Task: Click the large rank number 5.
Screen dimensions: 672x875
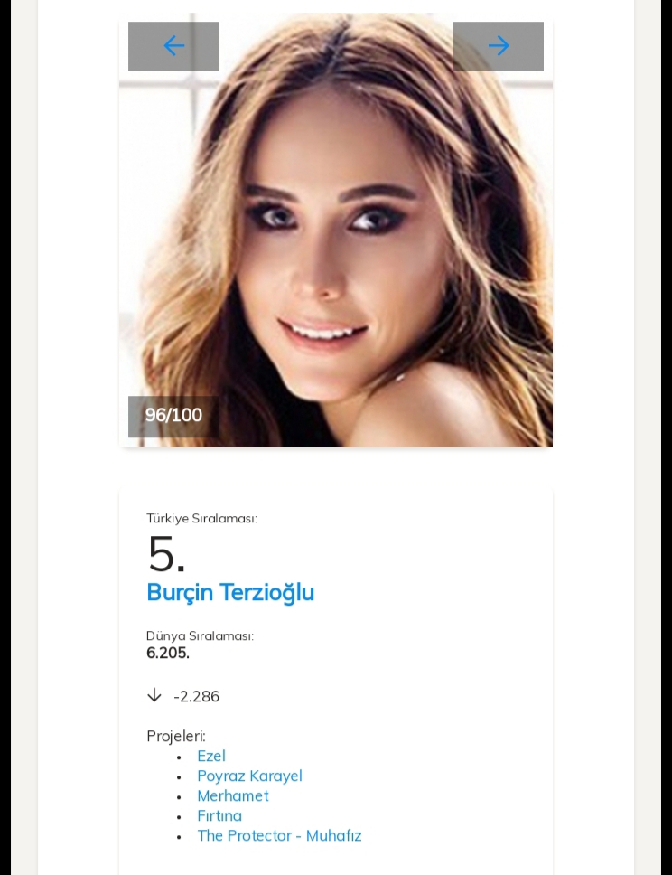Action: [x=166, y=554]
